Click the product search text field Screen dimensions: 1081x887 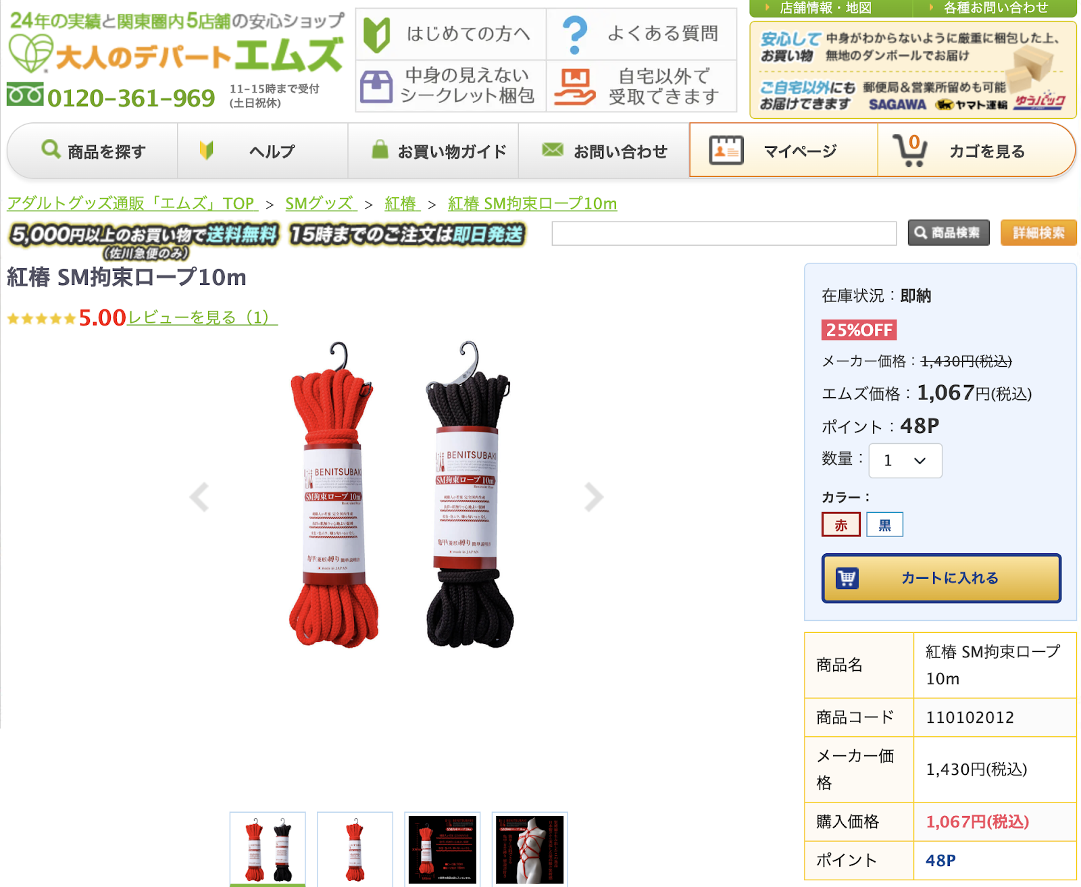[724, 233]
